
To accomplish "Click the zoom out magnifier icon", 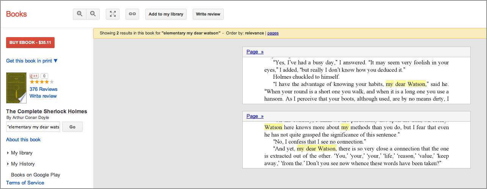I will click(93, 14).
